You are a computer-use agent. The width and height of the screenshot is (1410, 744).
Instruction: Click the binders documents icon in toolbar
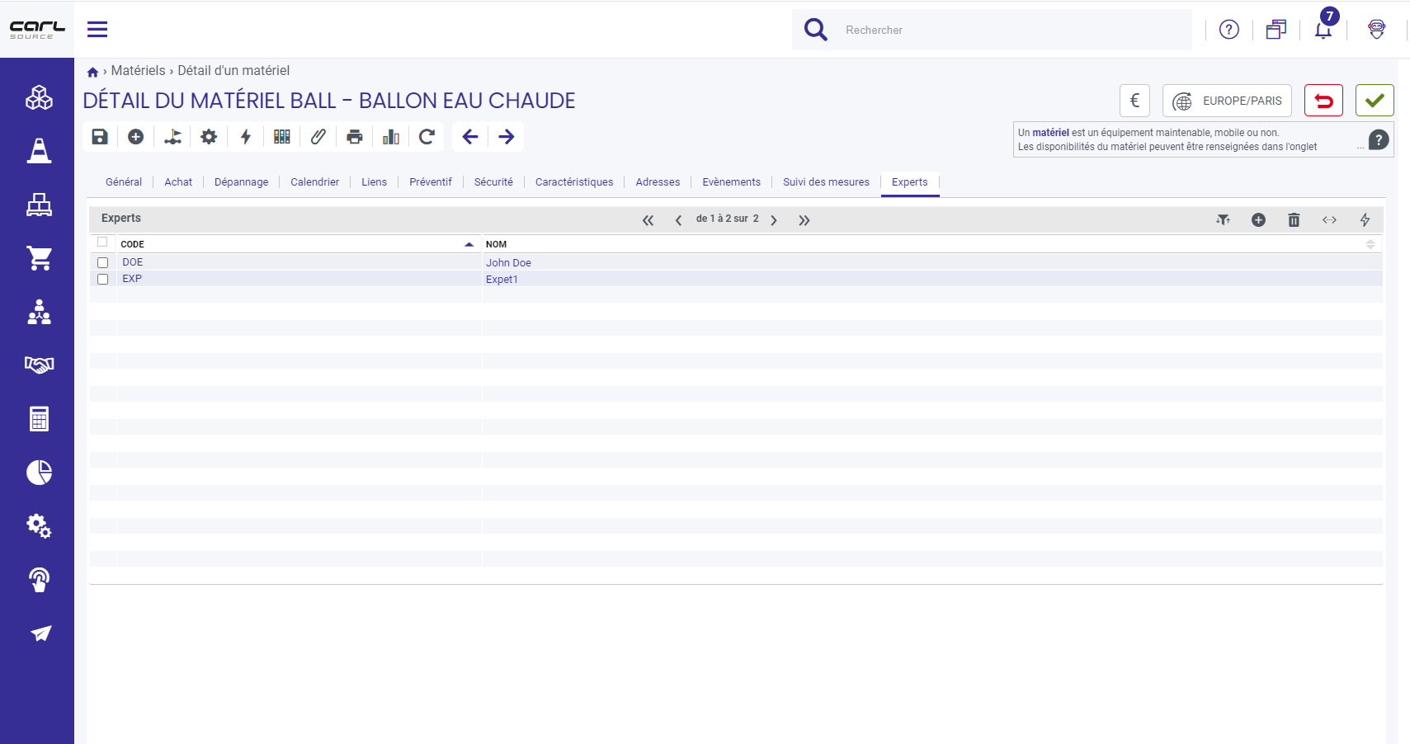pos(282,137)
